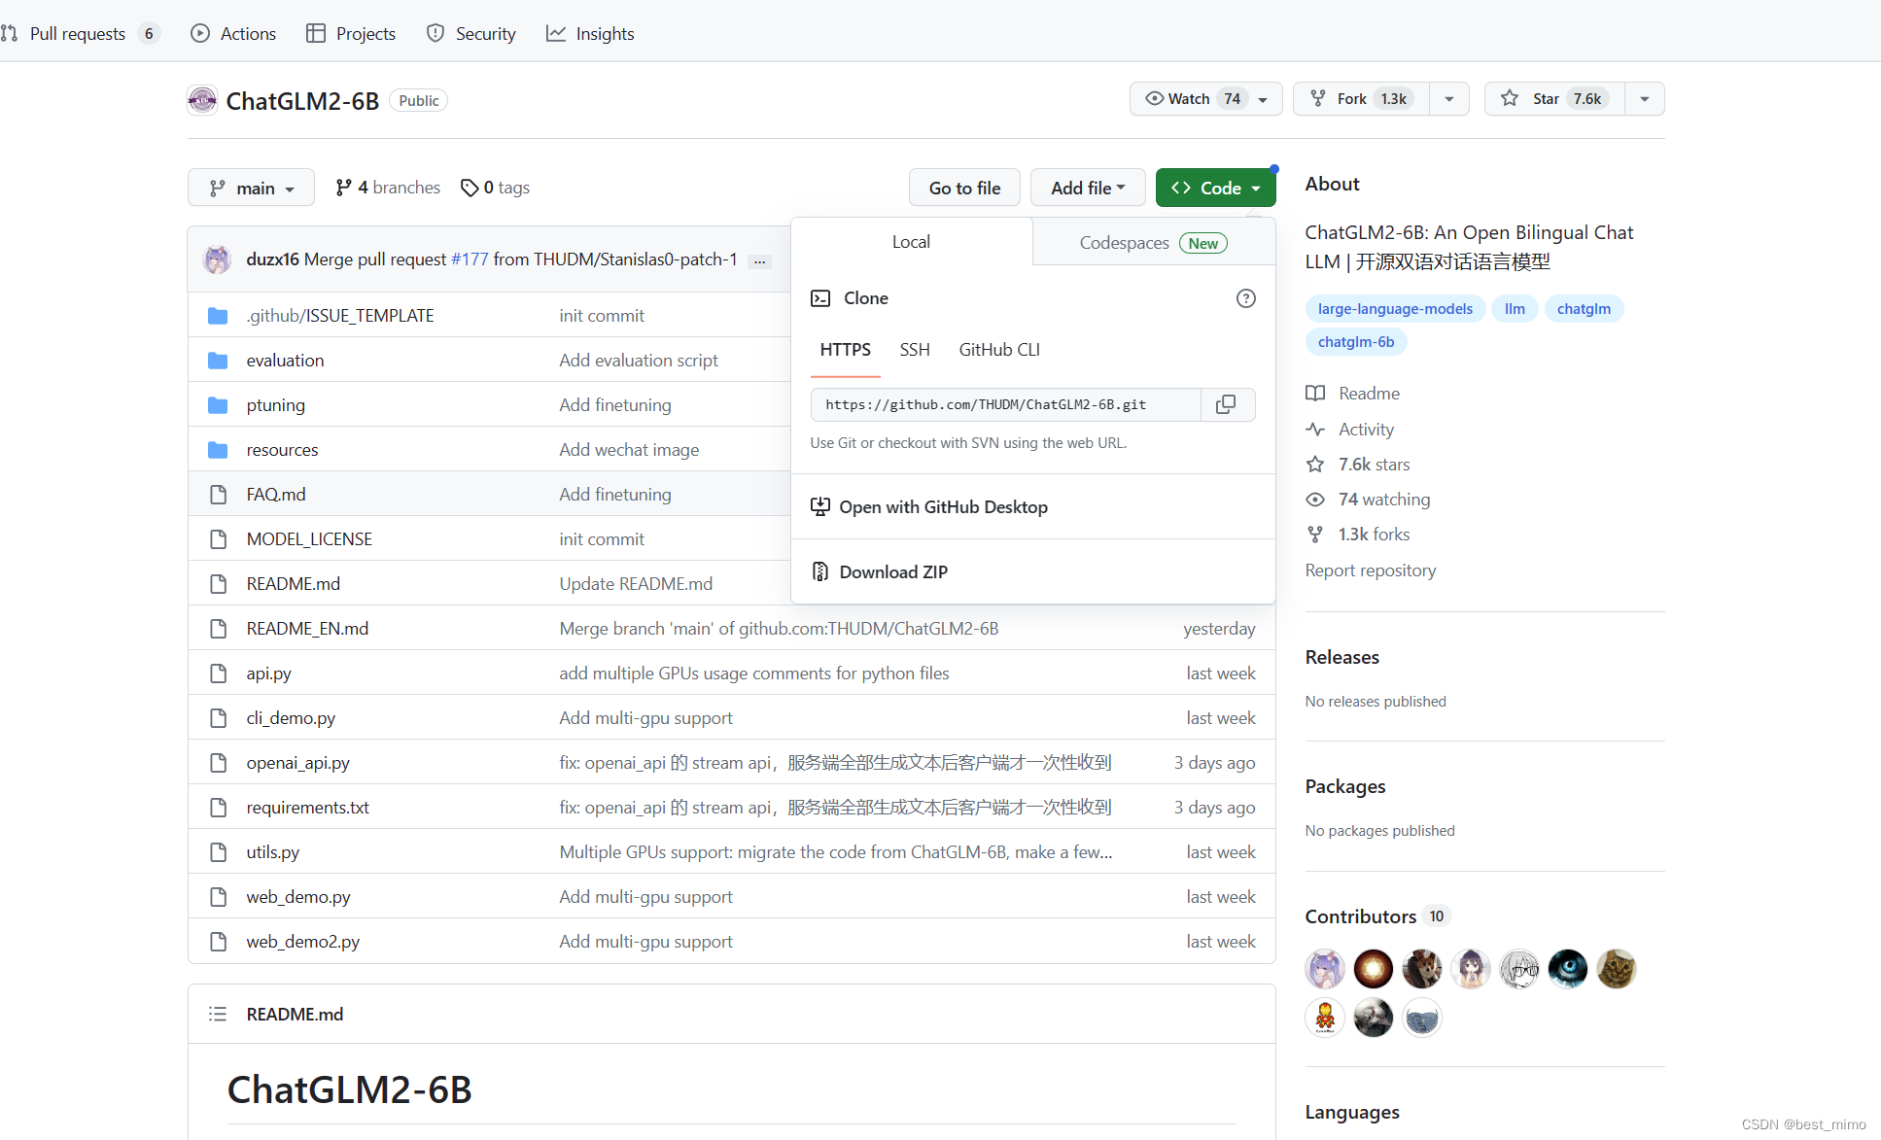Click first contributor avatar with purple hair
This screenshot has height=1140, width=1881.
pyautogui.click(x=1325, y=969)
